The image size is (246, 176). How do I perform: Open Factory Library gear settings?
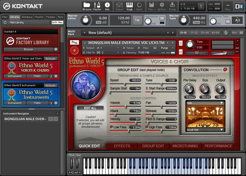coord(56,49)
